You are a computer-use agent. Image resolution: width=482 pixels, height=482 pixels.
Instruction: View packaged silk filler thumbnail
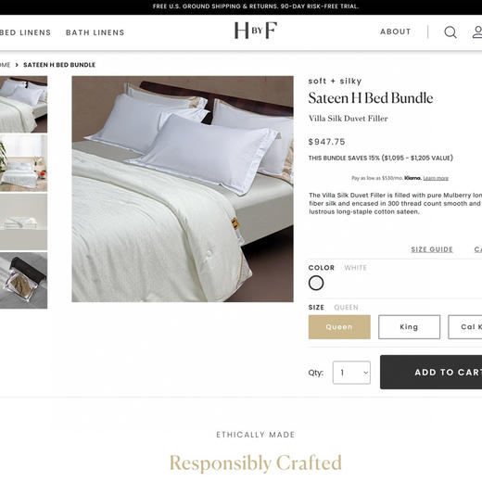coord(23,280)
